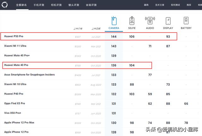Click the Asus Smartphone audio score 77
202x136 pixels.
click(x=150, y=75)
